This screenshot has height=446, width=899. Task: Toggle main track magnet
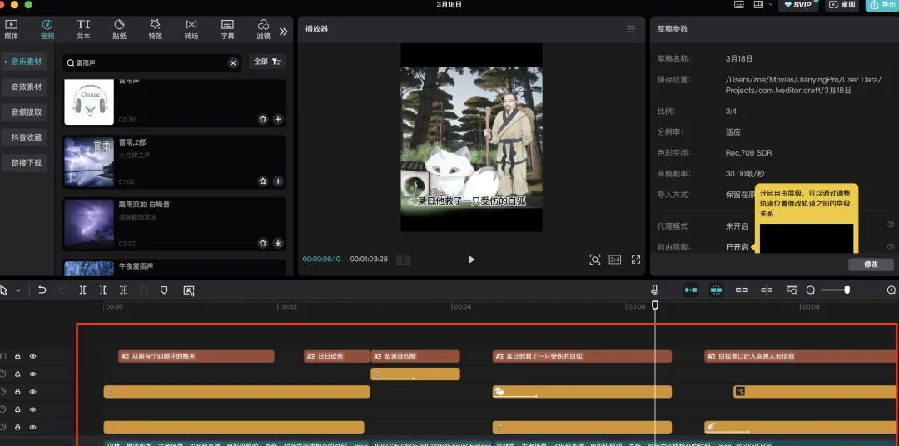pyautogui.click(x=691, y=290)
